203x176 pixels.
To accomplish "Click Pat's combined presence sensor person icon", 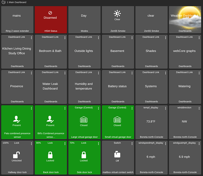I will 17,119.
